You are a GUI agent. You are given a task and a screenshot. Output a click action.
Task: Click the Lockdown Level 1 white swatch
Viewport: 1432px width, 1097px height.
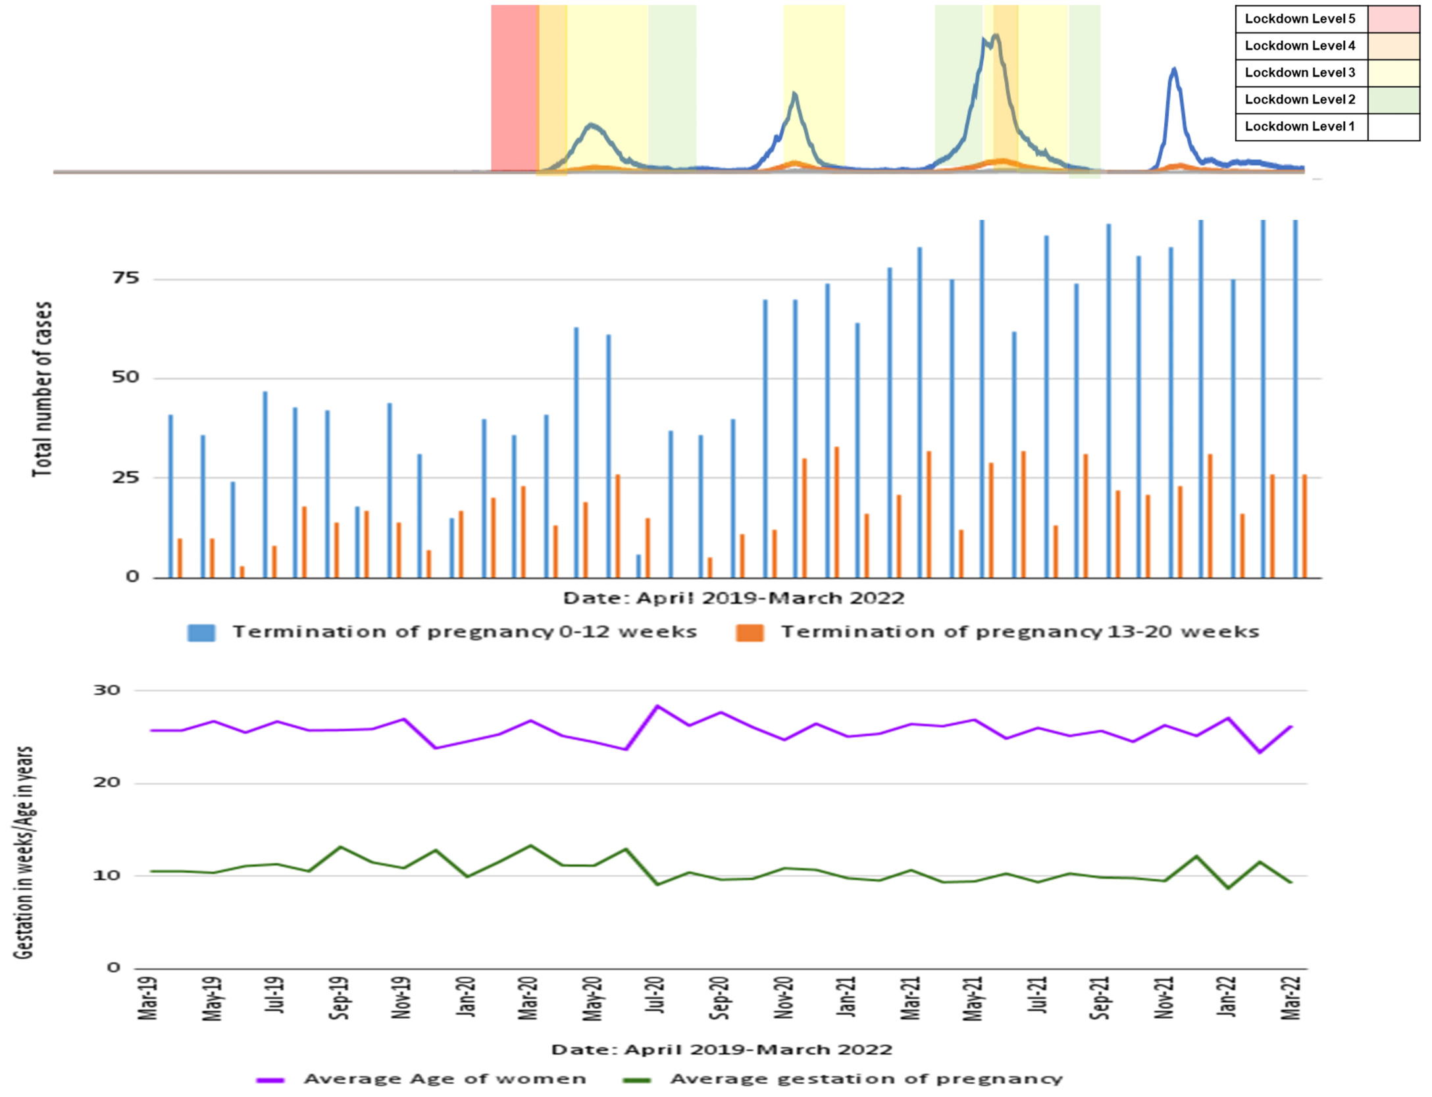(x=1393, y=127)
